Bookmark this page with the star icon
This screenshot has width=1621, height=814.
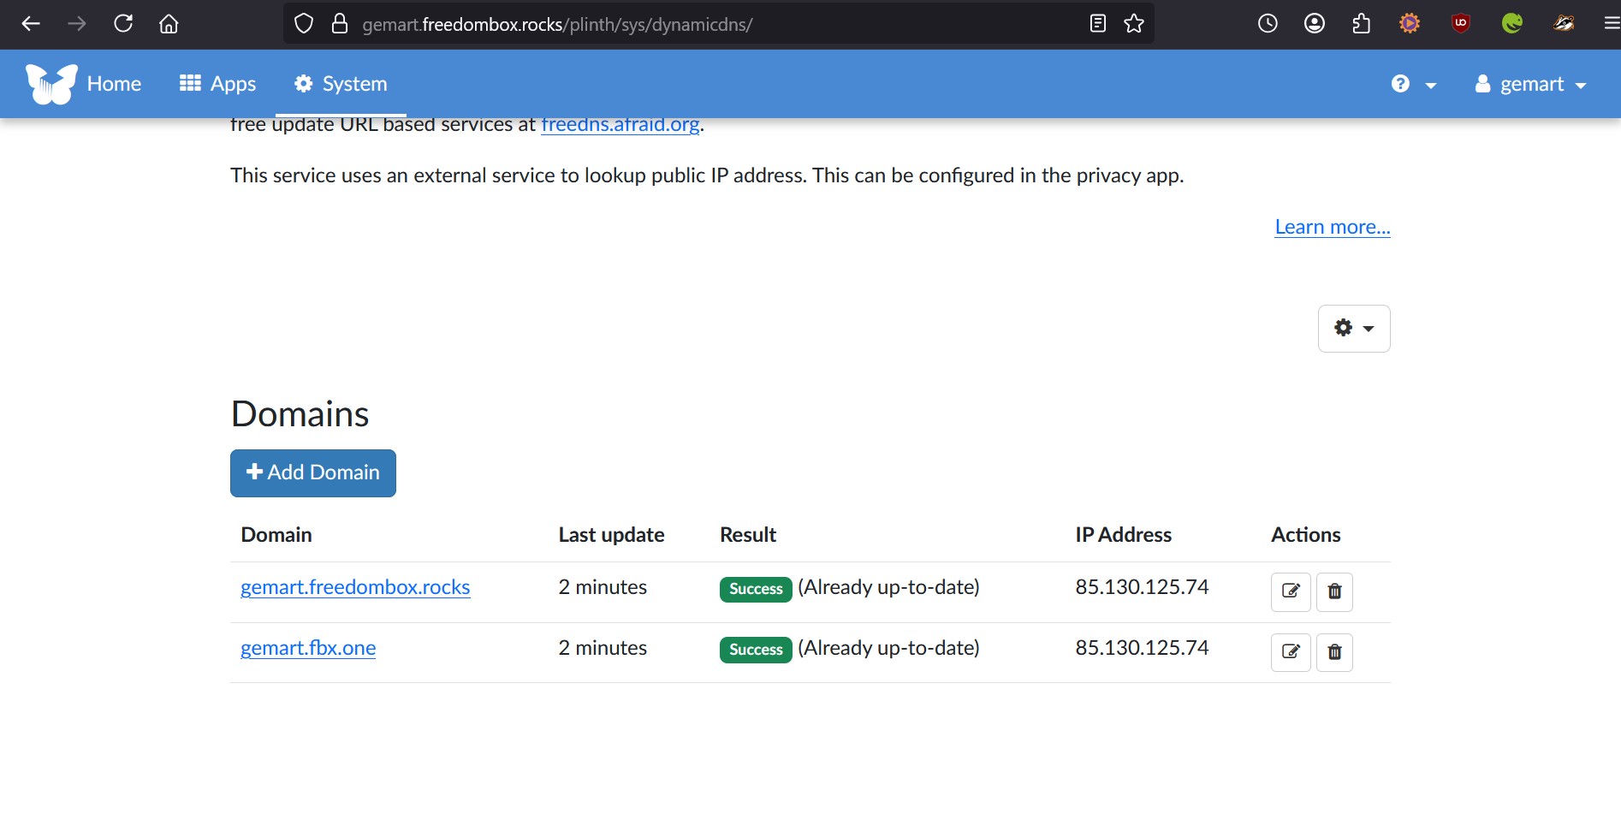click(1134, 24)
